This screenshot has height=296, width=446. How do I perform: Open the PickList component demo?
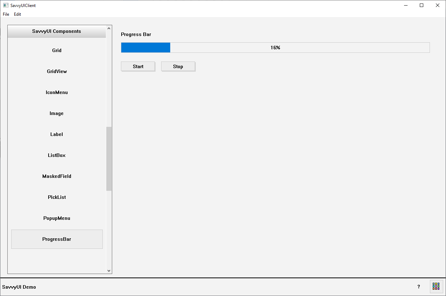point(57,197)
